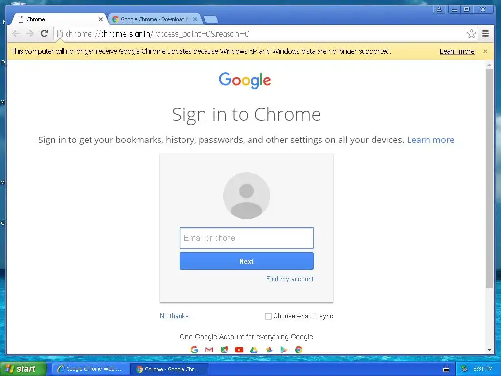Decline sign-in with No thanks
This screenshot has height=376, width=501.
click(174, 316)
